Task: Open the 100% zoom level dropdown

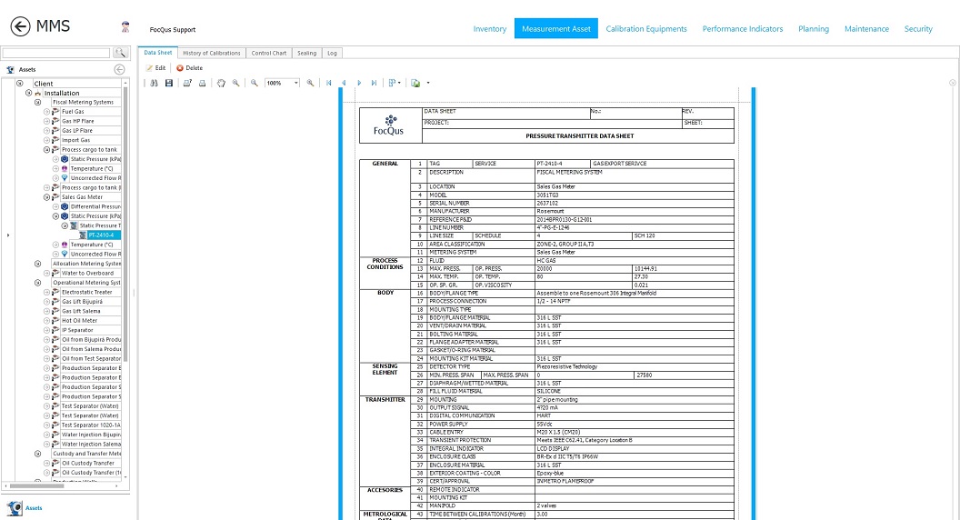Action: coord(296,83)
